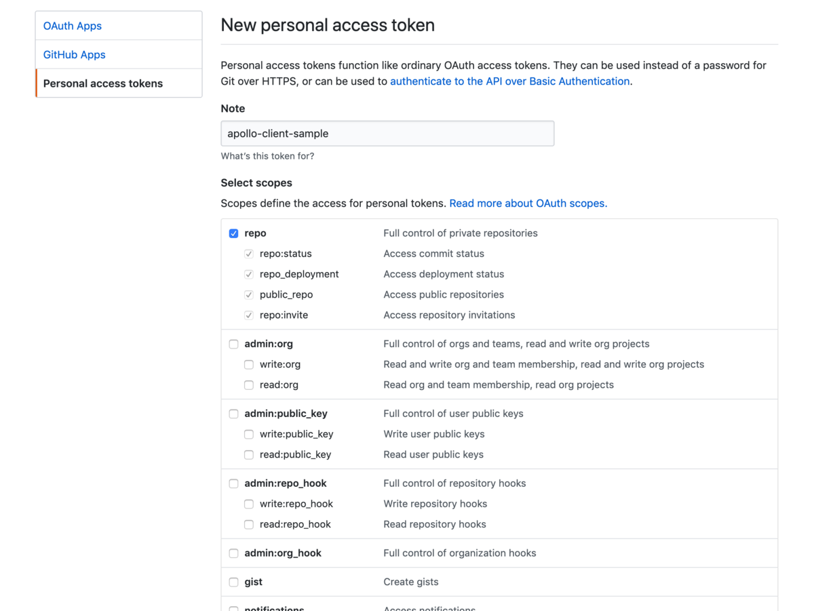The image size is (814, 611).
Task: Enable the admin:org_hook scope checkbox
Action: [234, 553]
